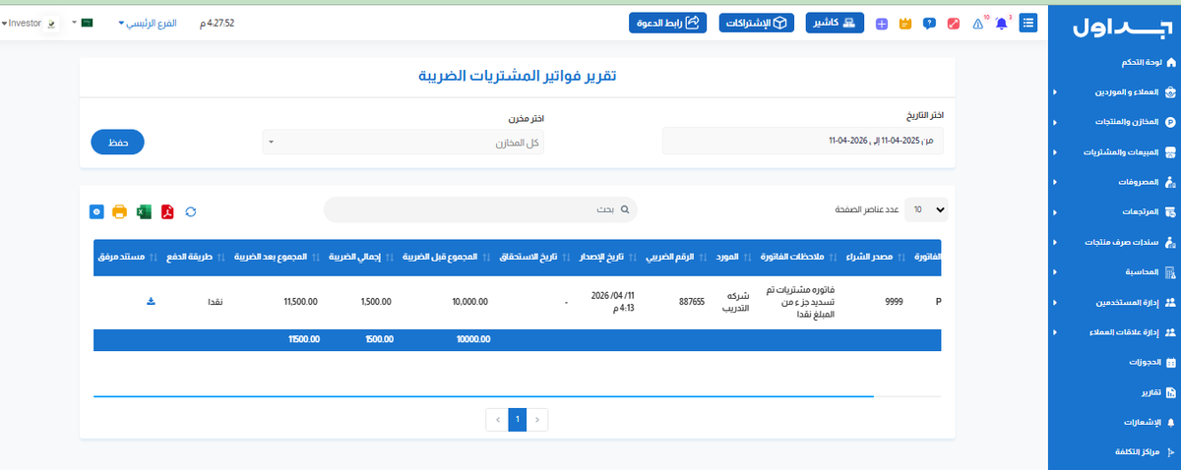Open the bell notifications with badge 3
The image size is (1181, 470).
[x=1002, y=24]
